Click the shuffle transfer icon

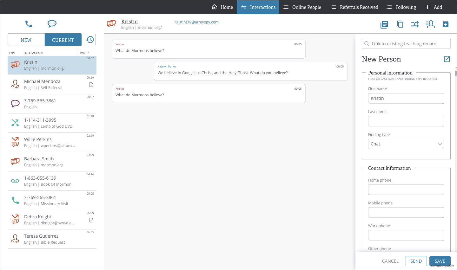[x=415, y=24]
